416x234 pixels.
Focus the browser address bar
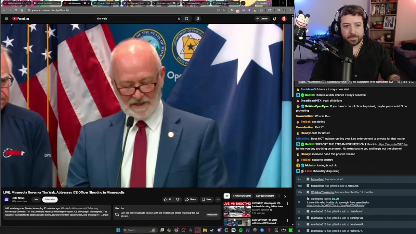click(123, 10)
